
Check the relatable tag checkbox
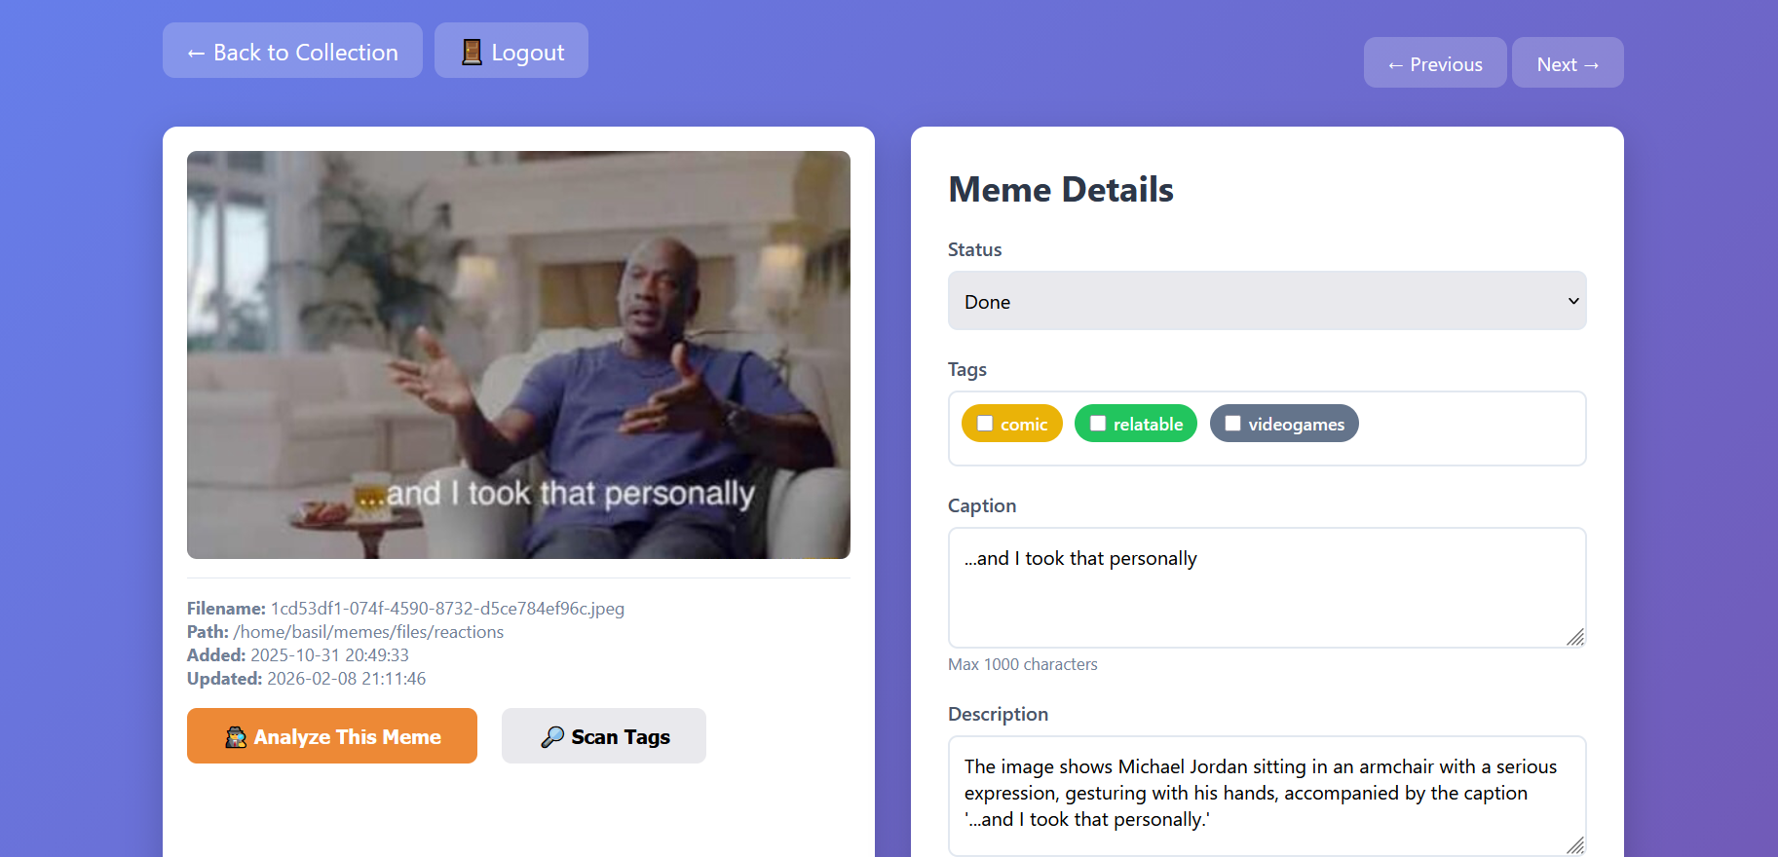coord(1098,424)
